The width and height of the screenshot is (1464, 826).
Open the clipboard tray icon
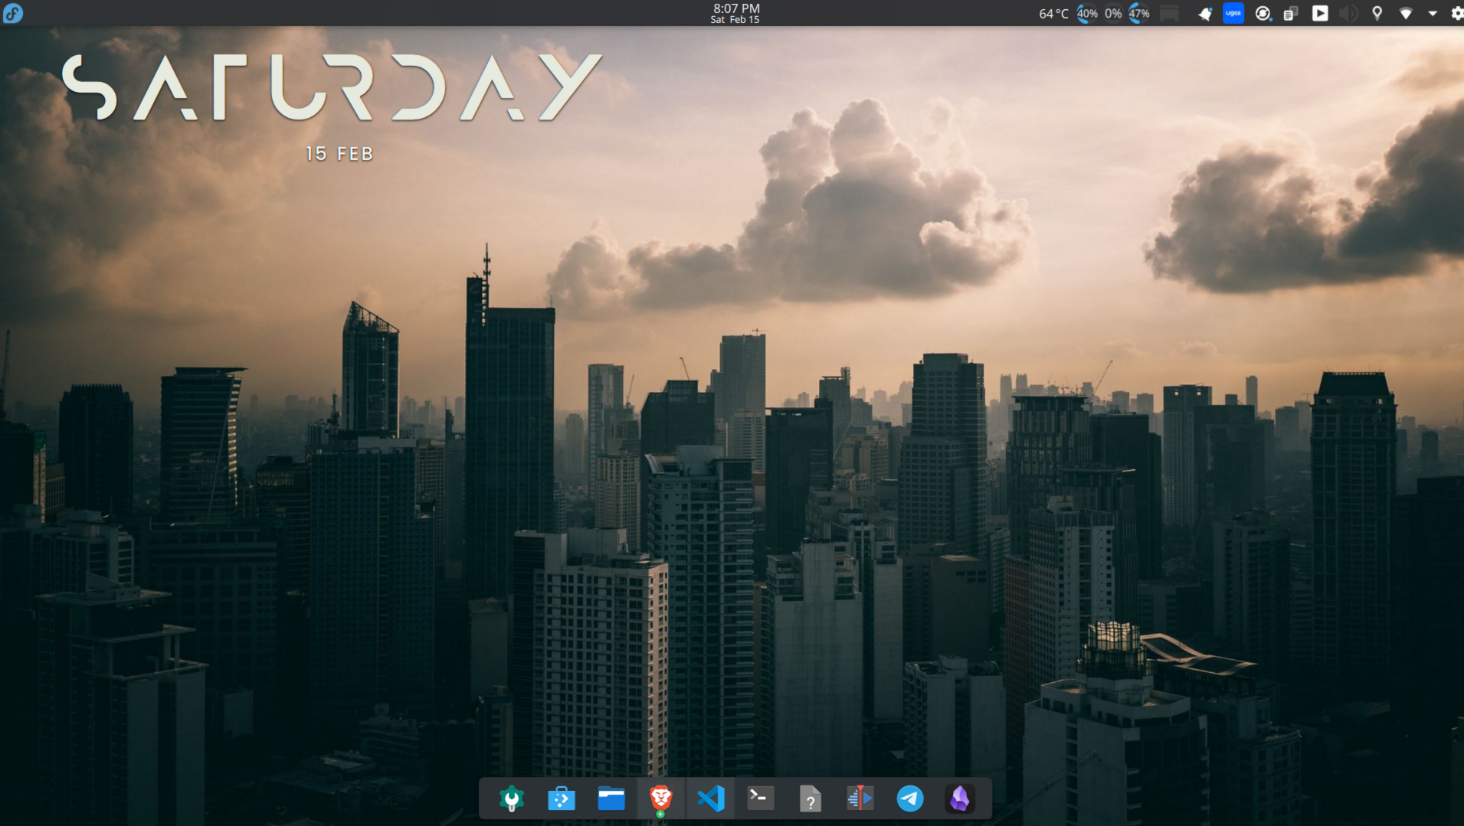(1291, 13)
